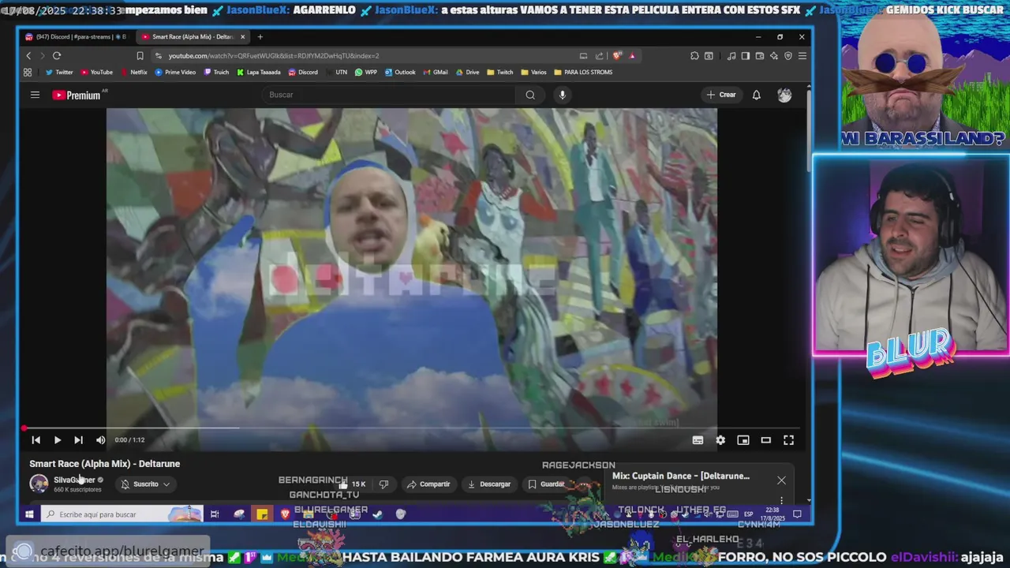Click the Descargar button
The width and height of the screenshot is (1010, 568).
coord(489,484)
